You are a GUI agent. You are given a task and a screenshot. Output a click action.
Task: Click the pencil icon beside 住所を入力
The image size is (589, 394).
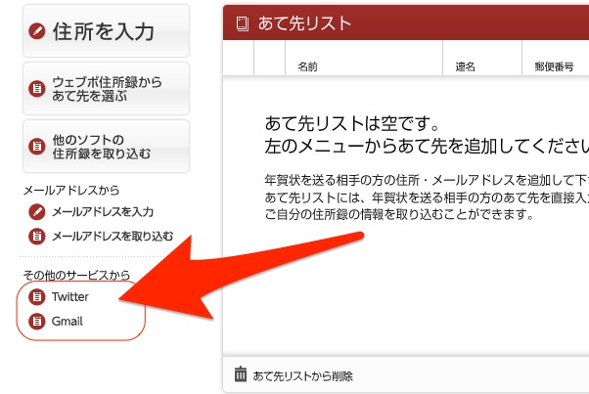click(x=37, y=31)
